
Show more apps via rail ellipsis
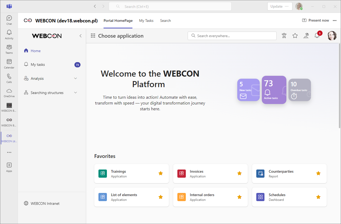click(x=9, y=152)
